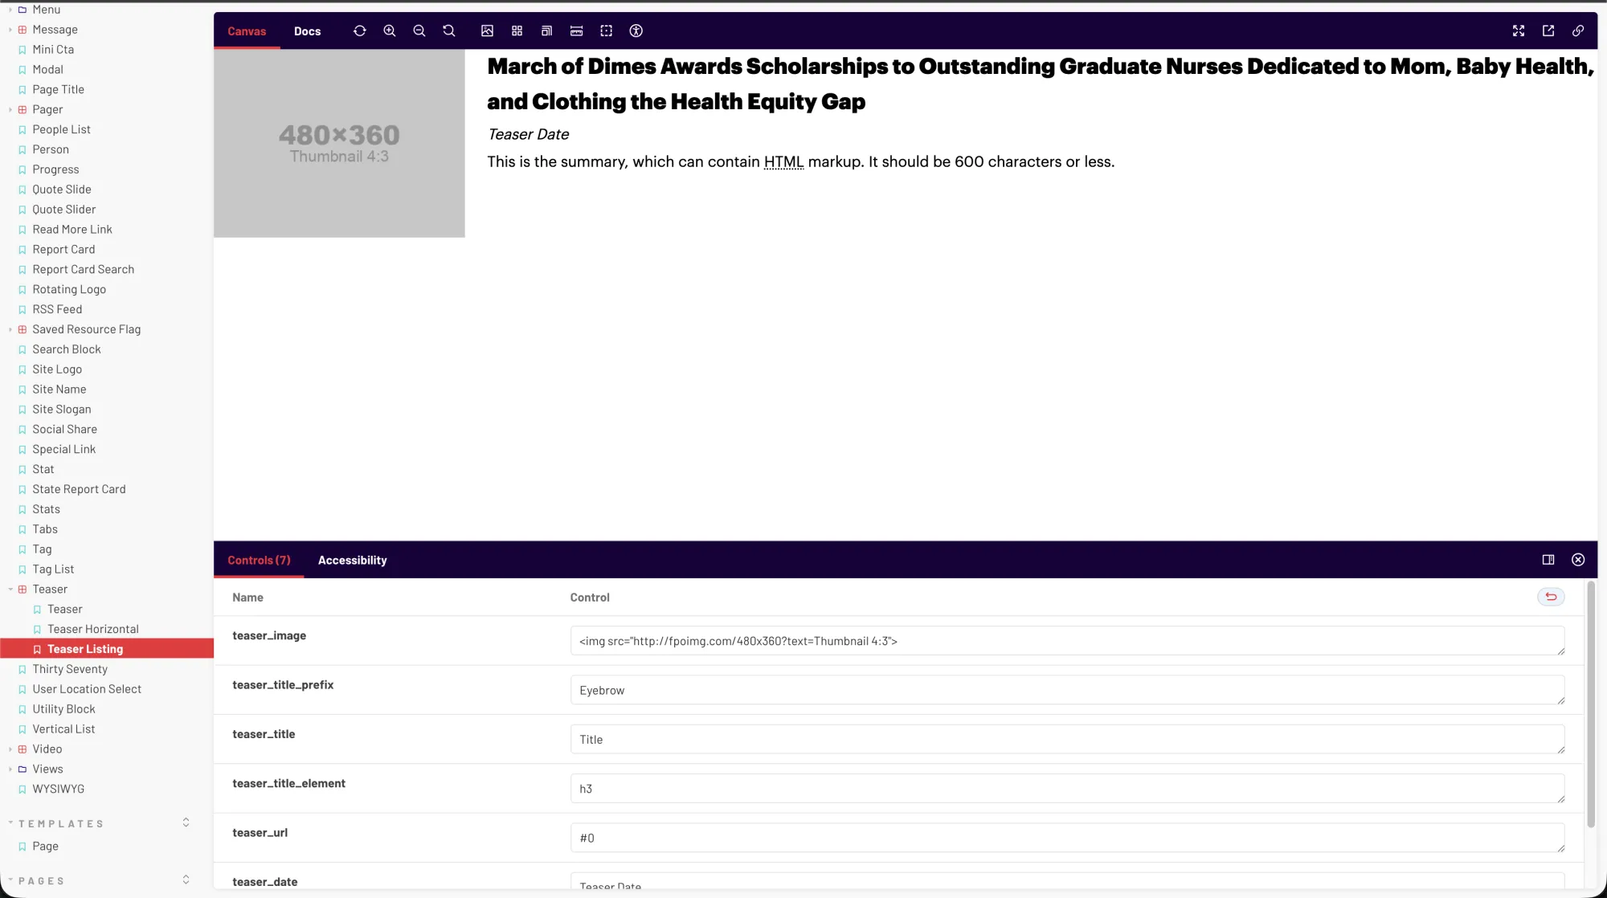The height and width of the screenshot is (898, 1607).
Task: Open the Thirty Seventy story
Action: [x=70, y=669]
